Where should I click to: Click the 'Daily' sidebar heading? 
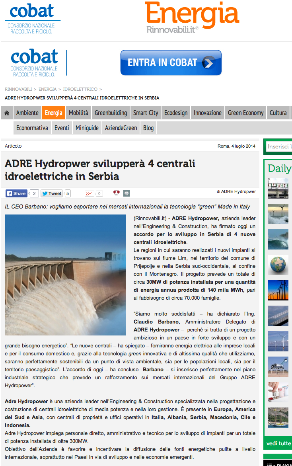(x=279, y=168)
